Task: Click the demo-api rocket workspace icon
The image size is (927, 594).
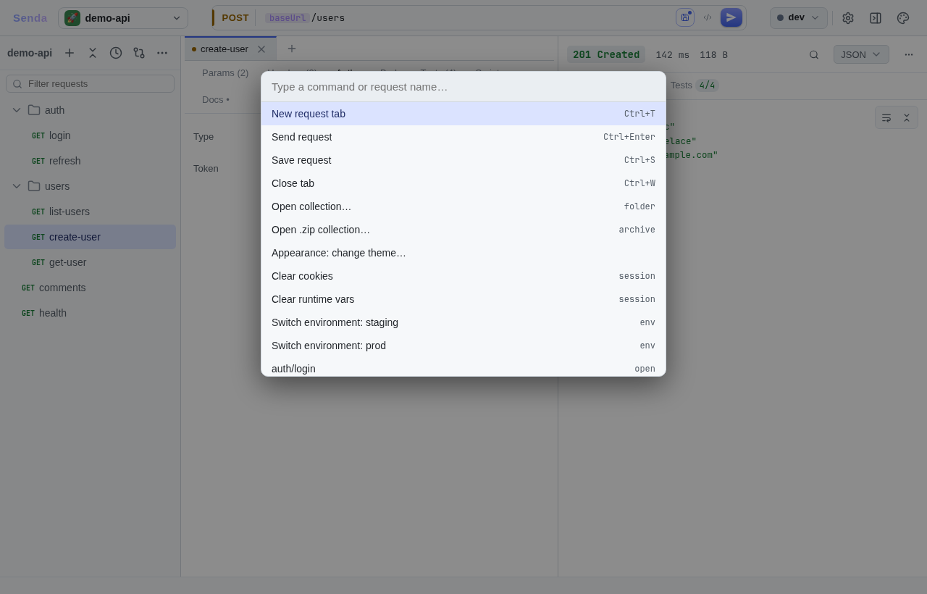Action: point(72,18)
